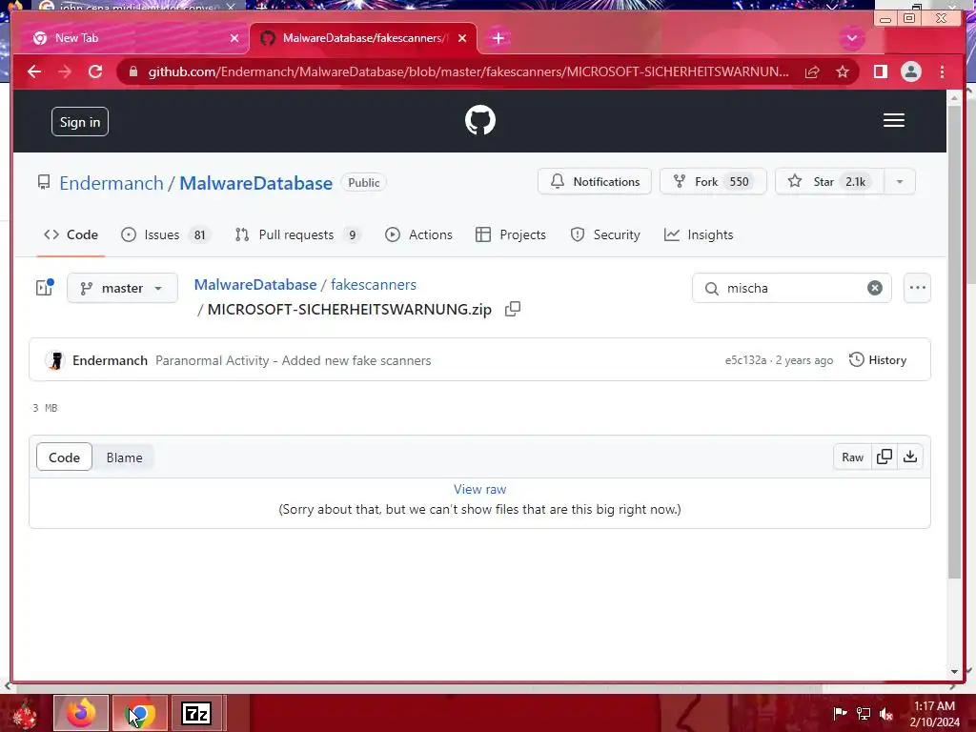Image resolution: width=976 pixels, height=732 pixels.
Task: Click Notifications button
Action: (x=595, y=182)
